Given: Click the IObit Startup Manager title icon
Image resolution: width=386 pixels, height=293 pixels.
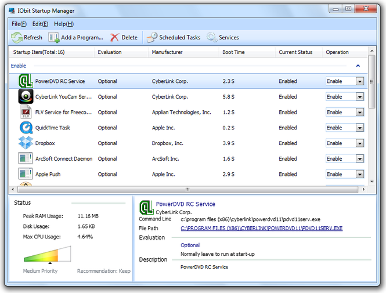Looking at the screenshot, I should (x=12, y=10).
